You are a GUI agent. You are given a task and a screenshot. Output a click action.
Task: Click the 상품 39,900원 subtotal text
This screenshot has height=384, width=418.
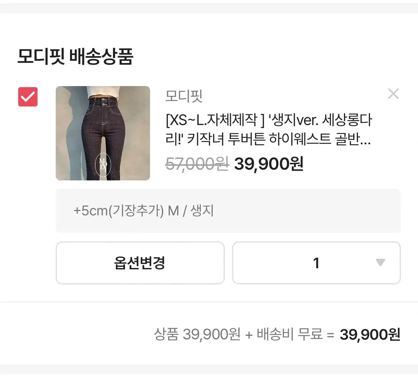[197, 334]
